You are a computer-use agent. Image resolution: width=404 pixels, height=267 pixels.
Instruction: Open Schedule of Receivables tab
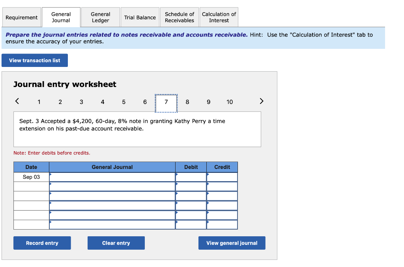pyautogui.click(x=180, y=17)
